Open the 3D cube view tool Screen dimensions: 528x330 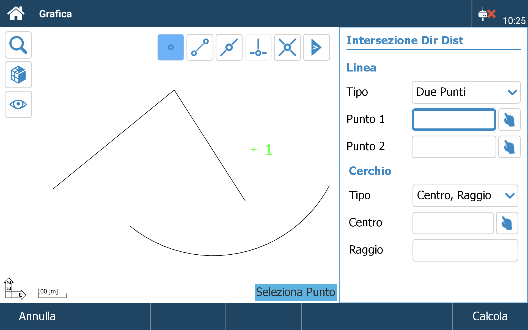pos(18,75)
